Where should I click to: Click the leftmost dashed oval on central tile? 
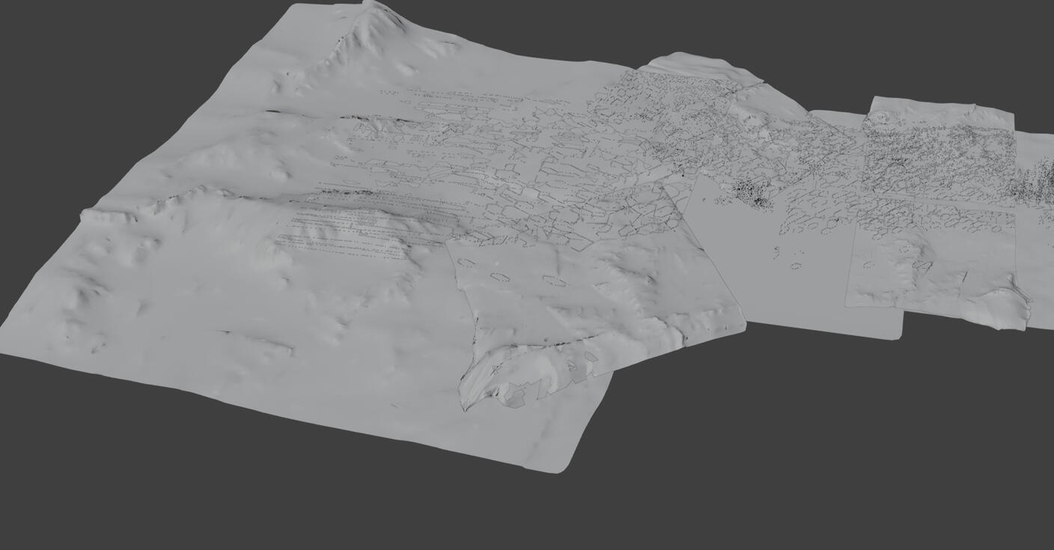(466, 263)
